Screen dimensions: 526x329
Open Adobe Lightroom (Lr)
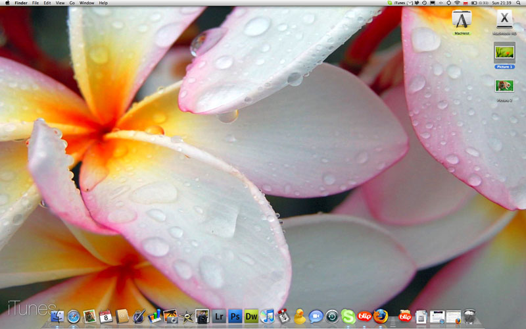pyautogui.click(x=219, y=316)
